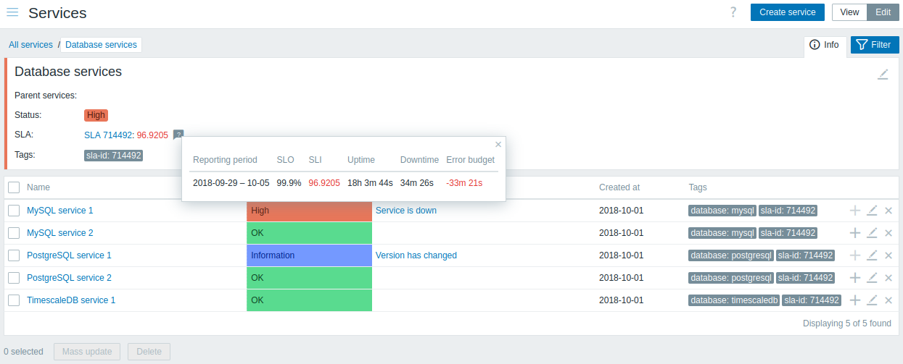Edit the PostgreSQL service 1 row
The width and height of the screenshot is (903, 364).
tap(873, 255)
